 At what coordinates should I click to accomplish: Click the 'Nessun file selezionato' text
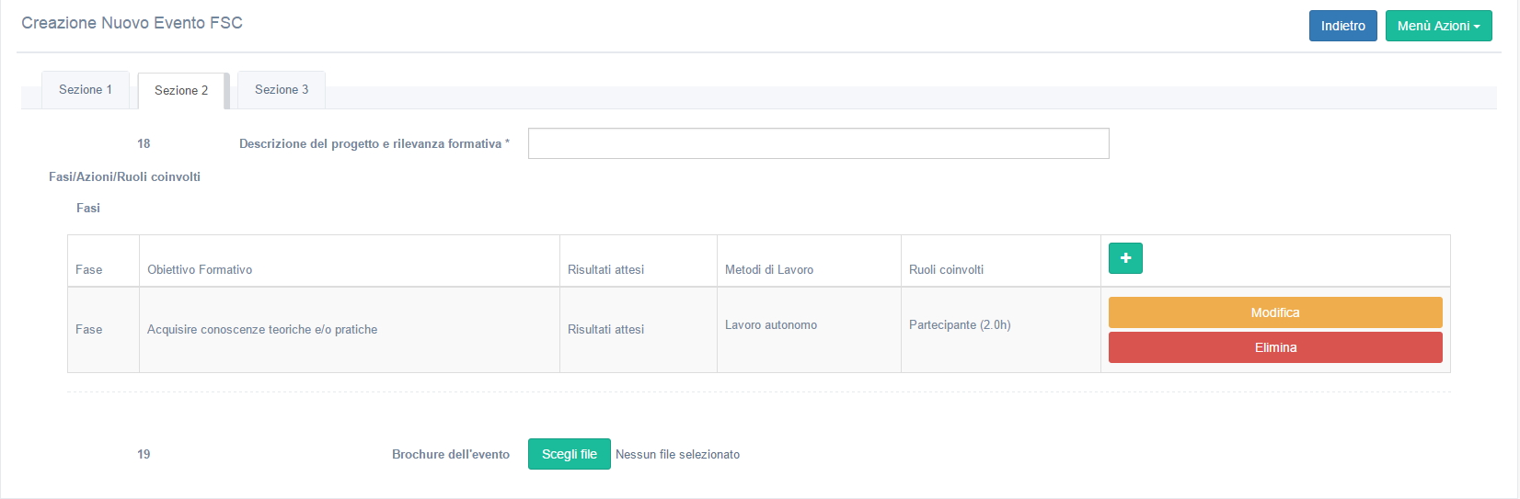click(677, 454)
